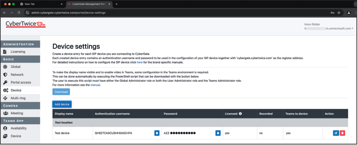Viewport: 358px width, 145px height.
Task: Click the CyberTwice logo
Action: coord(26,24)
